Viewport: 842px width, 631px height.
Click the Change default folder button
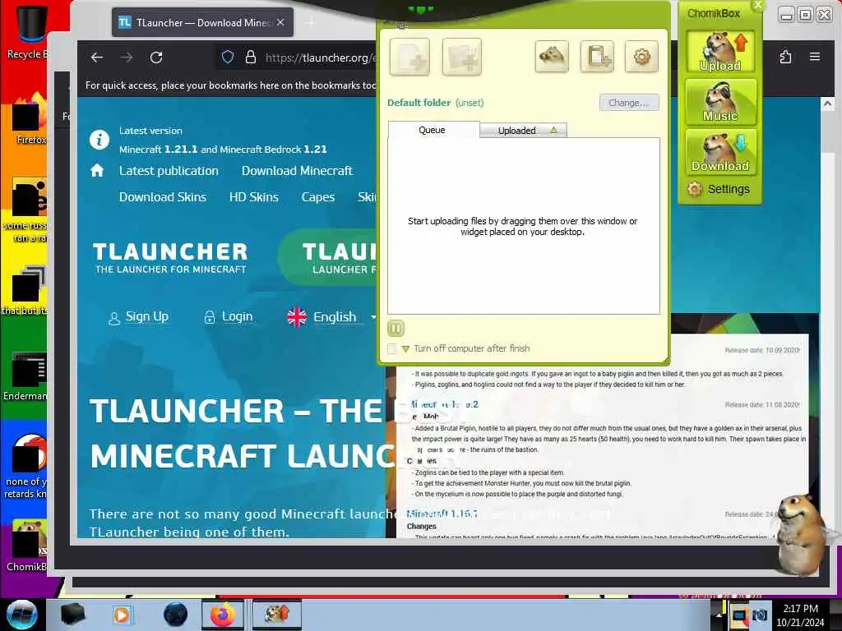point(629,103)
